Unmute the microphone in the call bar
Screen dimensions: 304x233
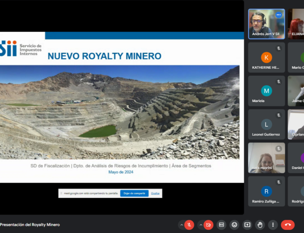tap(189, 225)
